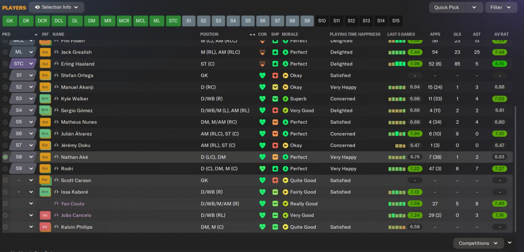Select the STC position tab
The image size is (524, 252).
coord(174,21)
